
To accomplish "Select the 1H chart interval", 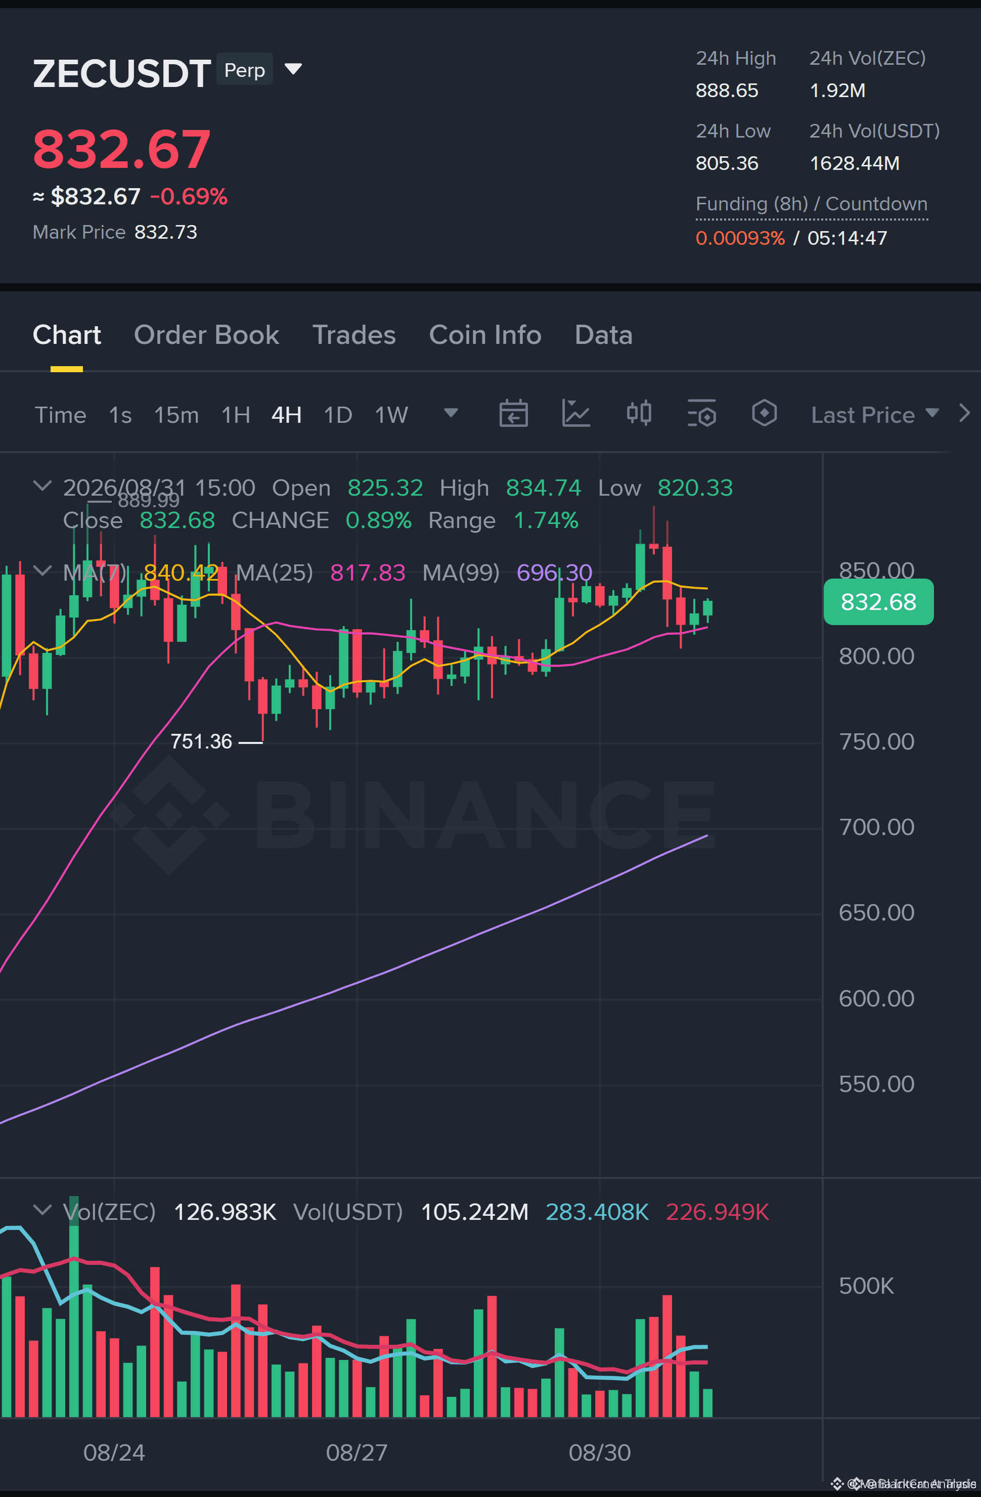I will tap(236, 415).
